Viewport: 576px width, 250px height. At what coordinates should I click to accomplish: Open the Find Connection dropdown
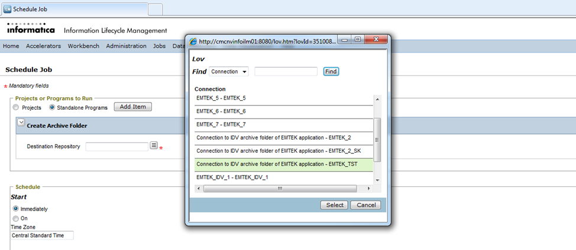pos(228,72)
